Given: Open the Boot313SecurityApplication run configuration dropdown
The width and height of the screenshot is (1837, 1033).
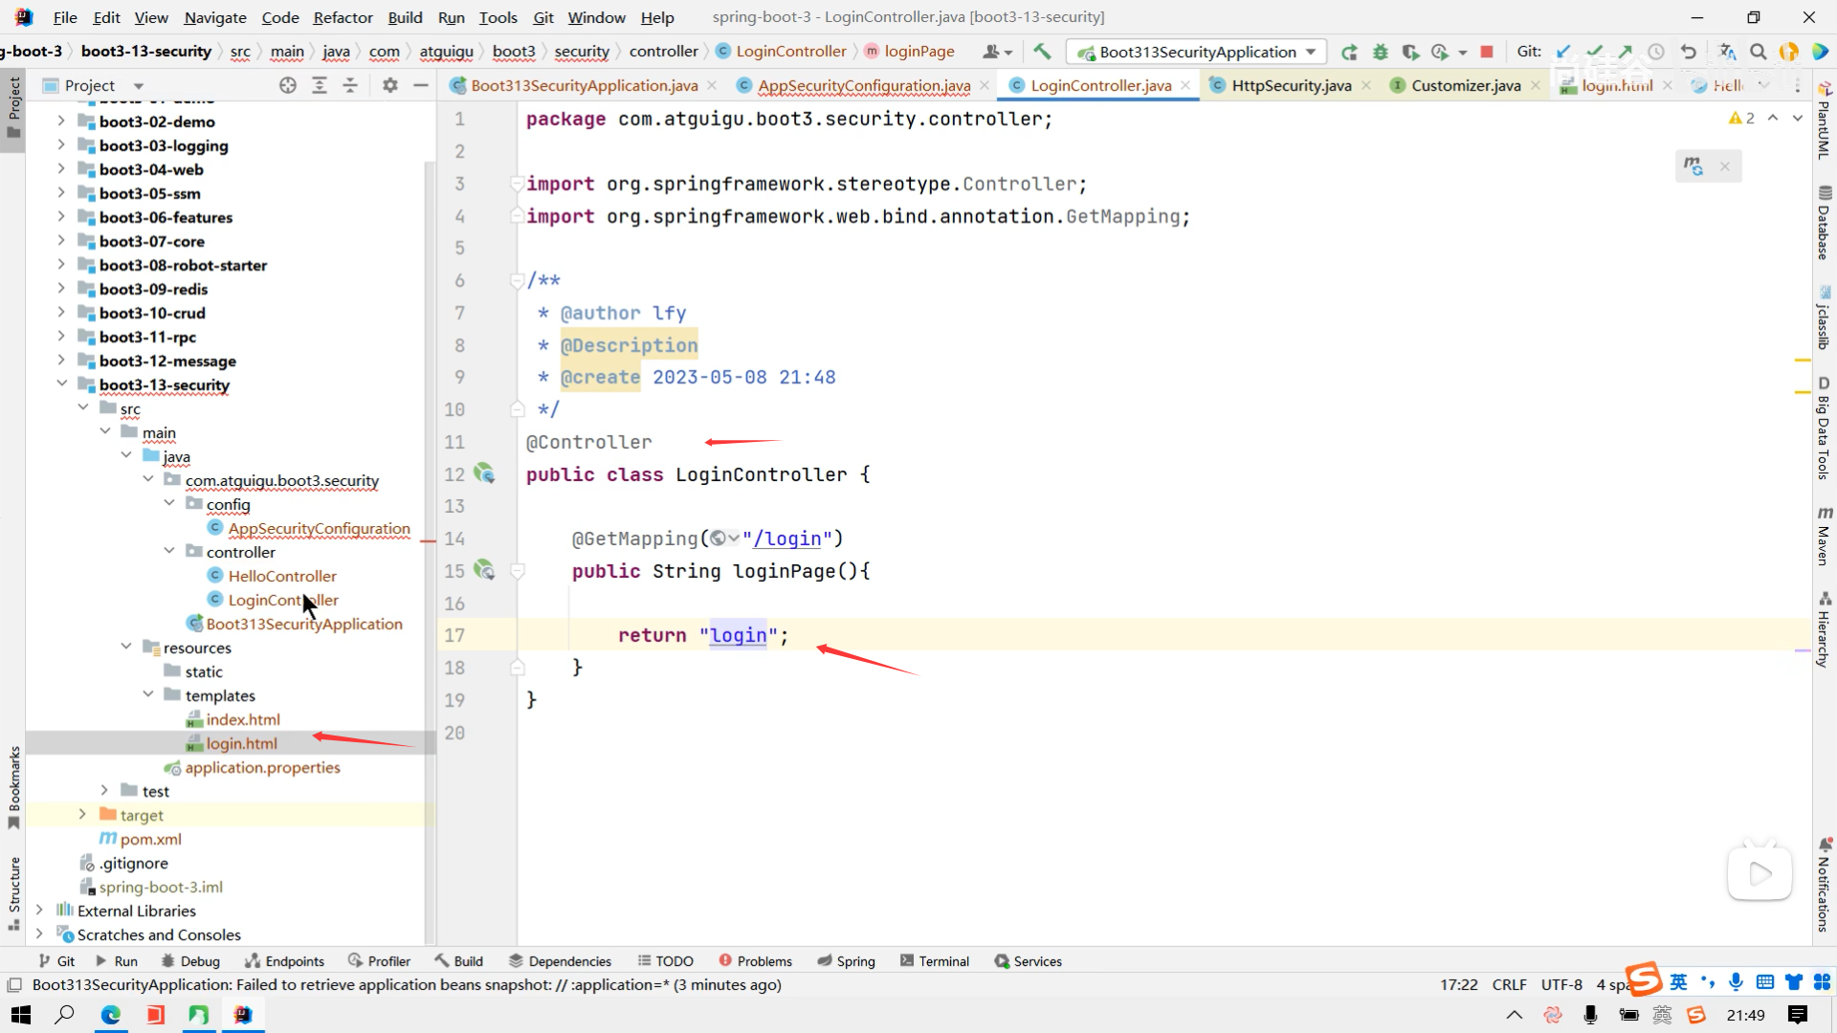Looking at the screenshot, I should pos(1311,52).
